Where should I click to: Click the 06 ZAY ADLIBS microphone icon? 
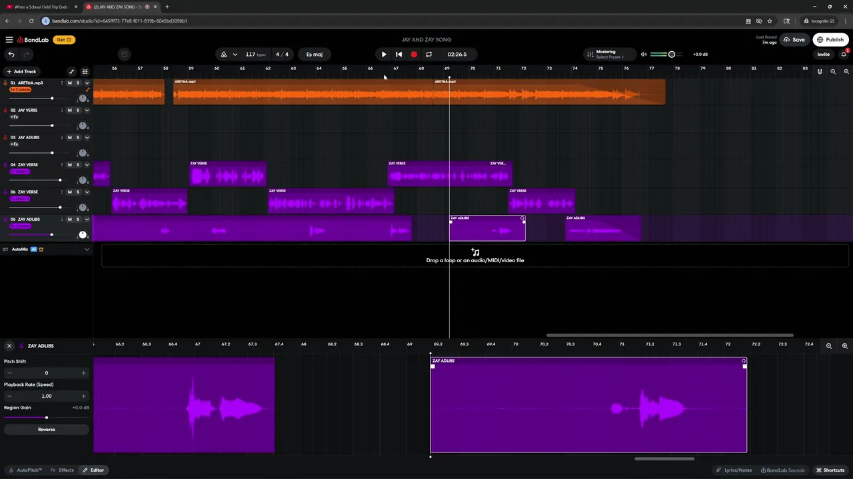pos(5,220)
